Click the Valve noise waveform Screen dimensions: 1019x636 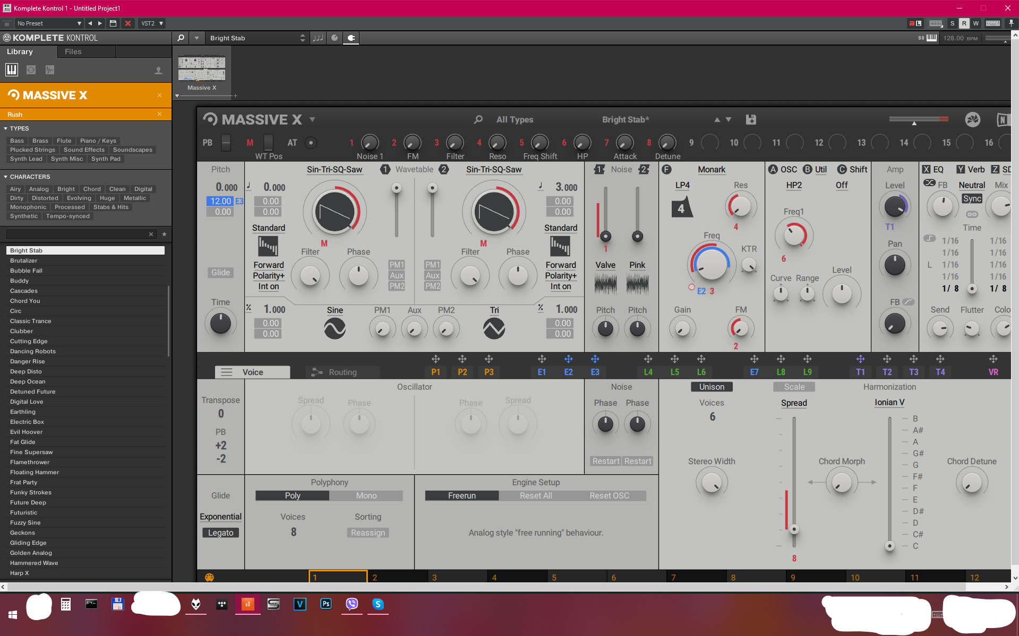pyautogui.click(x=605, y=283)
